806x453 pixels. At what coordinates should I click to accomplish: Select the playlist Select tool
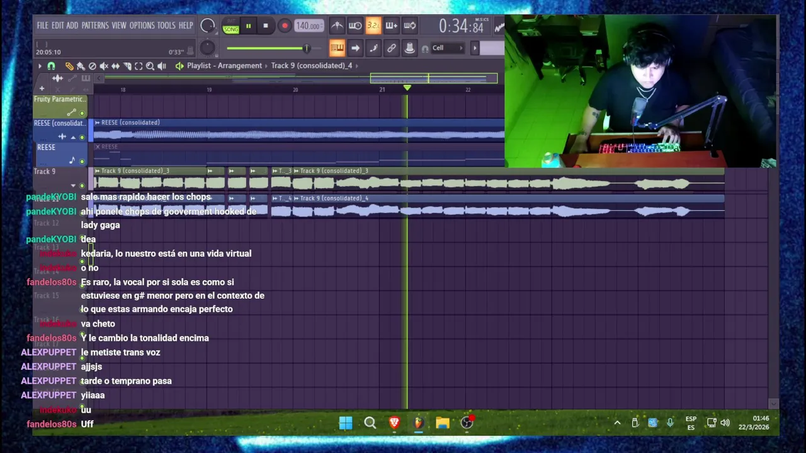click(139, 65)
